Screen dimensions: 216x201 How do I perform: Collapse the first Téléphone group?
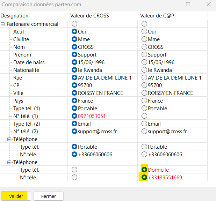click(x=9, y=139)
